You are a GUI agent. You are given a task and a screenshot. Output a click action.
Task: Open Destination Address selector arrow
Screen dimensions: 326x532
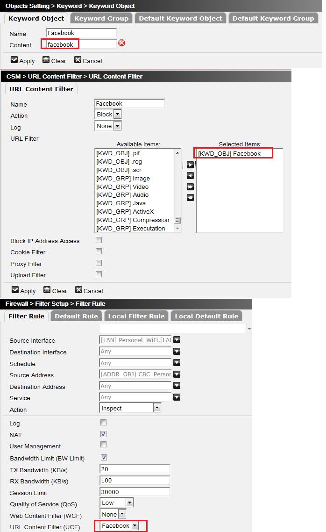coord(177,386)
